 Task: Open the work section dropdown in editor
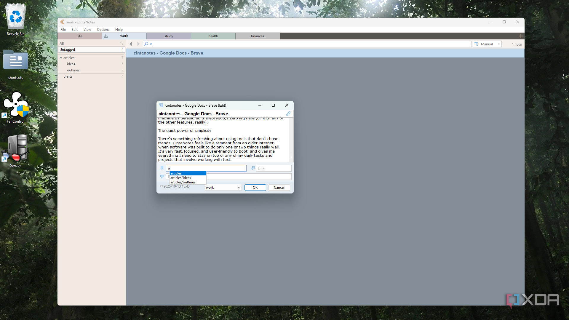point(223,188)
